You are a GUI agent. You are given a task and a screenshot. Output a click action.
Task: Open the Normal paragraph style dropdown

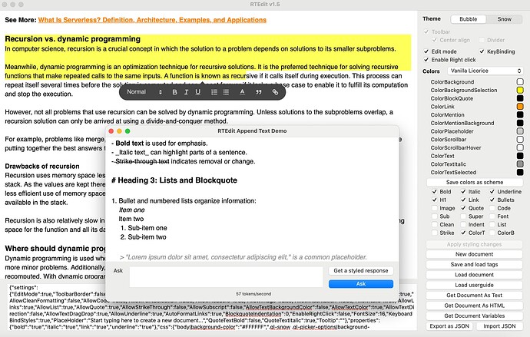pos(144,92)
